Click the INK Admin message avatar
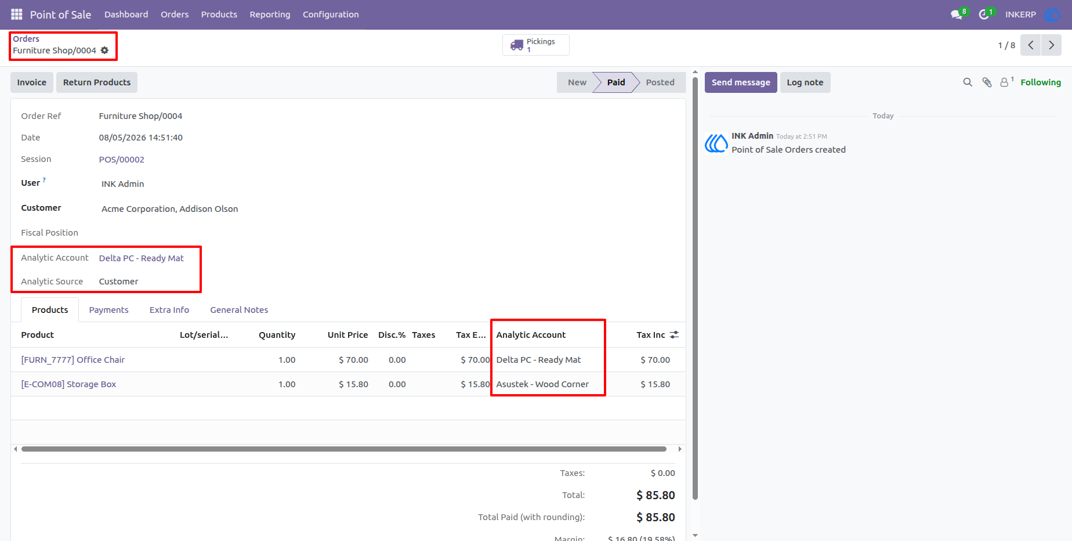Viewport: 1072px width, 541px height. (x=716, y=143)
